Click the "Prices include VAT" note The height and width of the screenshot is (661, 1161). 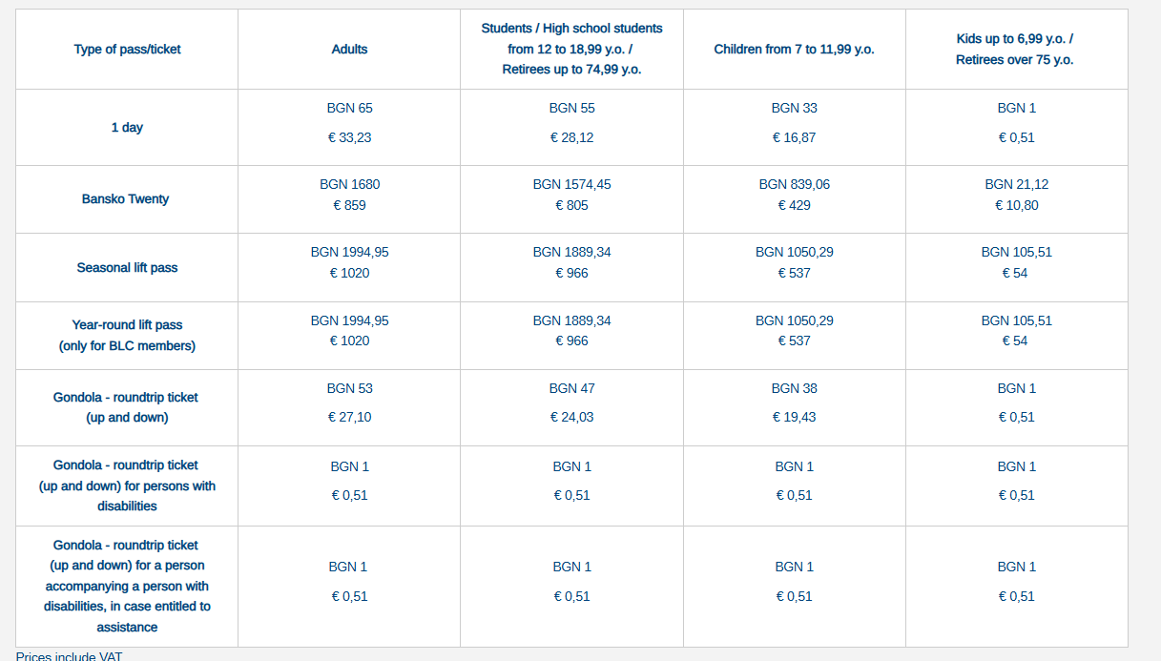(69, 656)
